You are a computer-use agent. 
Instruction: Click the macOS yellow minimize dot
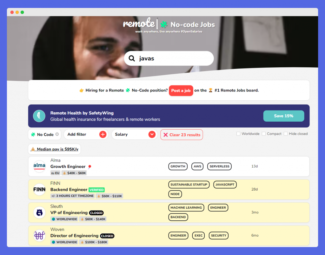tap(17, 12)
